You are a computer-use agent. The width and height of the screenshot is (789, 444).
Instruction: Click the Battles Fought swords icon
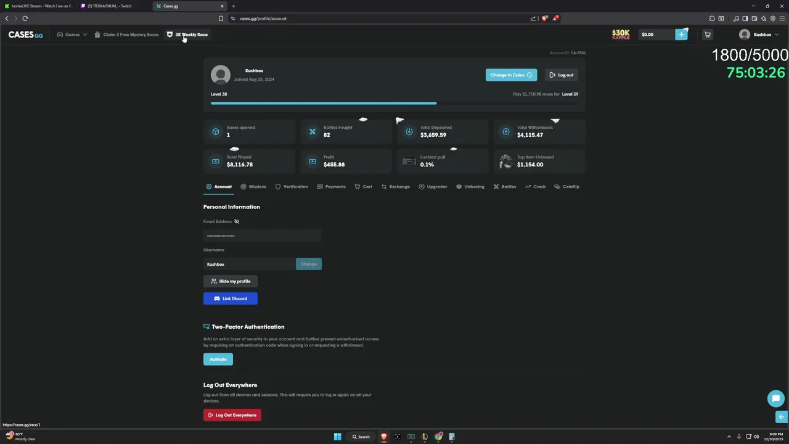tap(313, 131)
